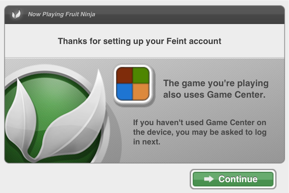This screenshot has height=193, width=289.
Task: Click "in next." at the paragraph end
Action: 147,142
